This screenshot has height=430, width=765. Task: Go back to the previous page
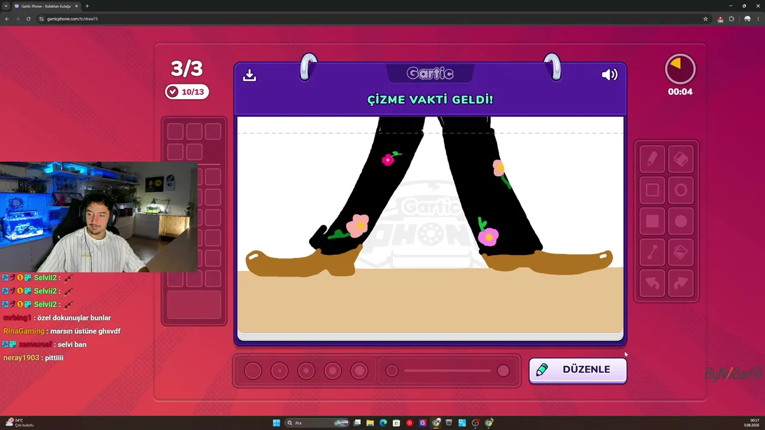7,19
